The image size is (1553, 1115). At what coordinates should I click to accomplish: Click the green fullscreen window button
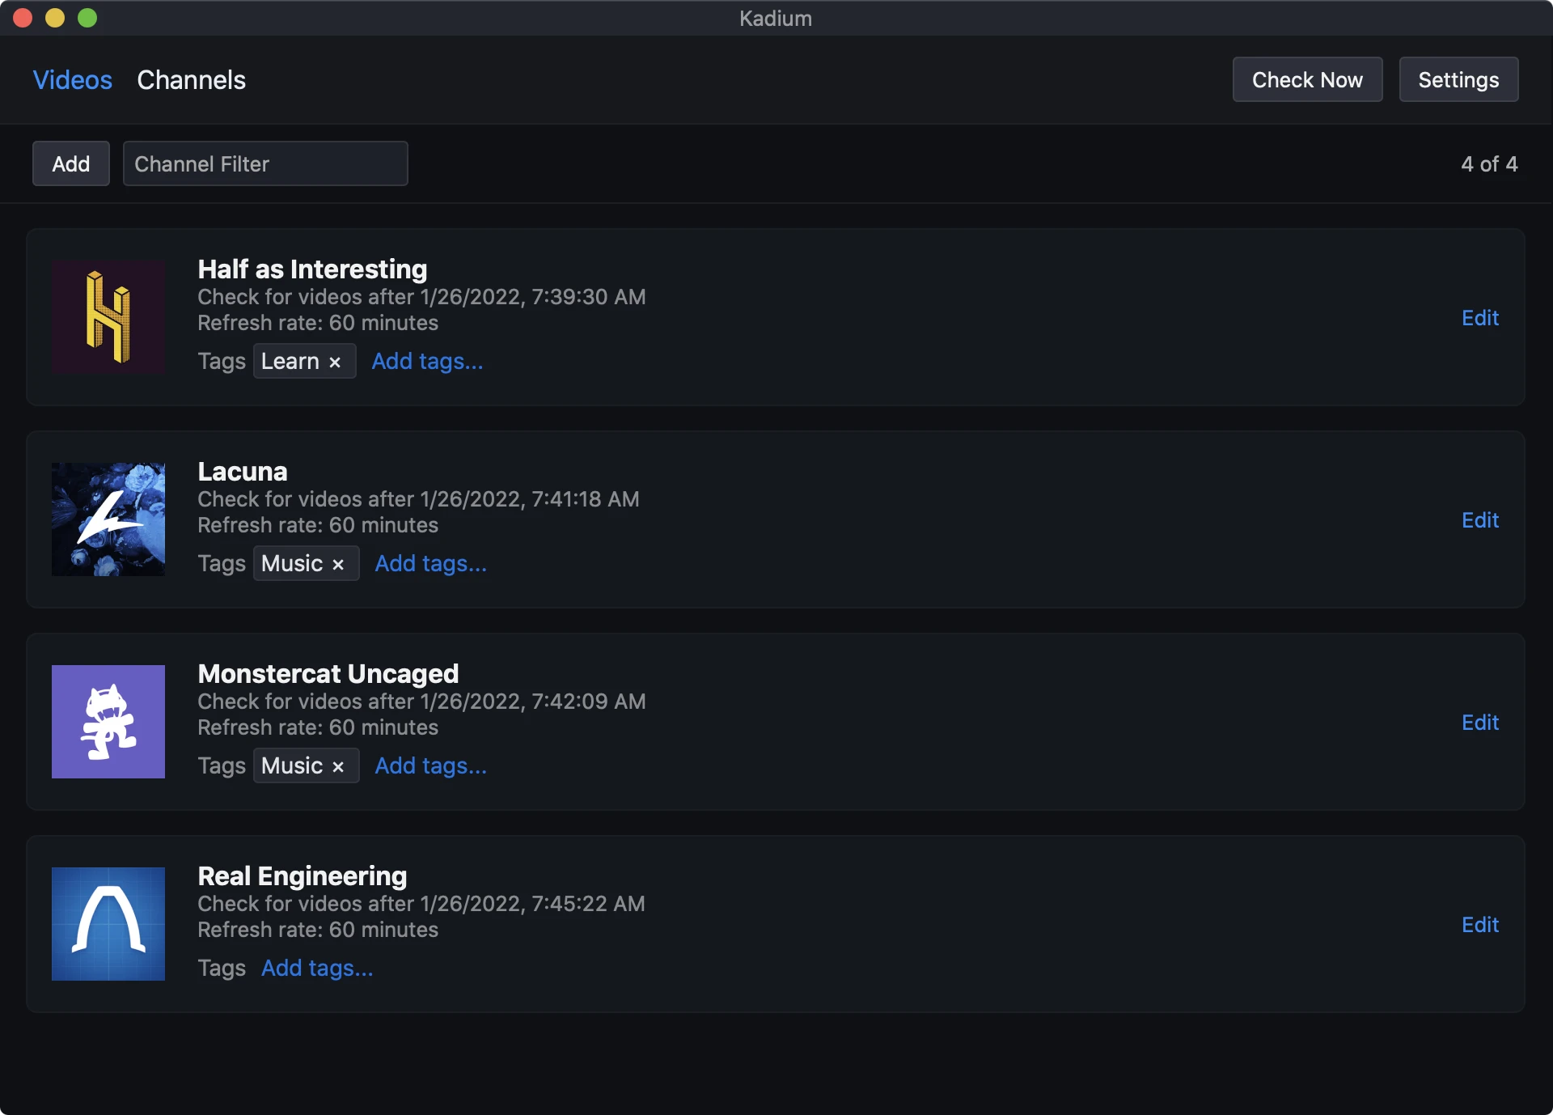87,18
